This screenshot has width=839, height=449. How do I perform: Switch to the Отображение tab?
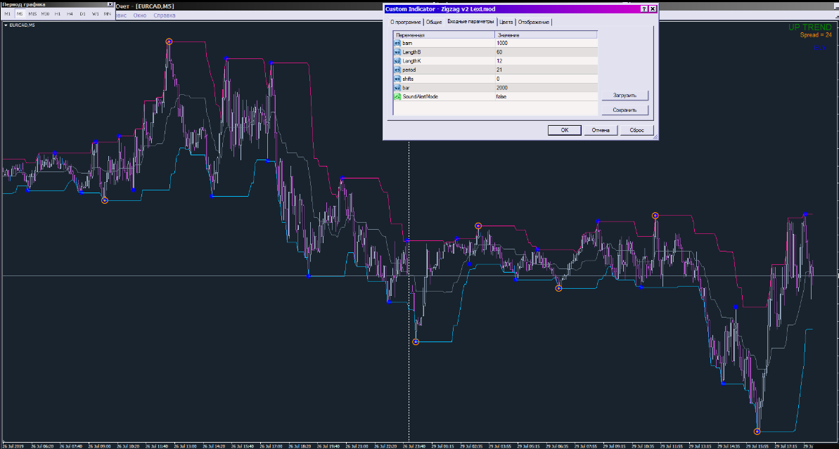point(534,22)
